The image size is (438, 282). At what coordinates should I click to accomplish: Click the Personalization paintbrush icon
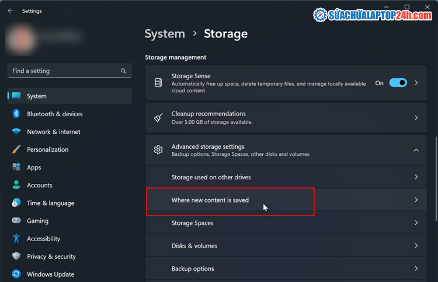coord(16,149)
